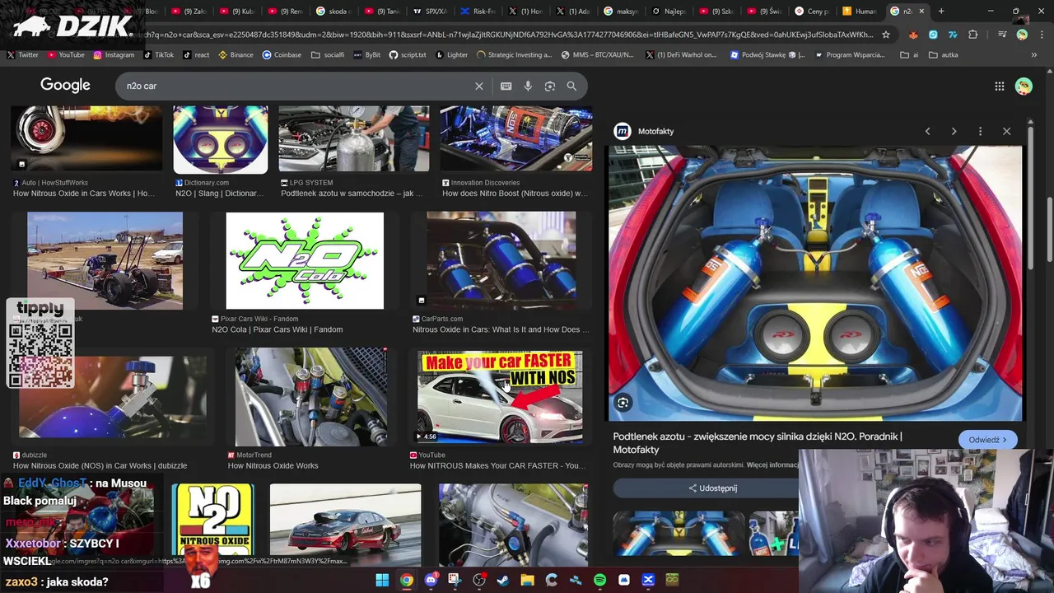
Task: Open OBS Studio from the taskbar
Action: 479,580
